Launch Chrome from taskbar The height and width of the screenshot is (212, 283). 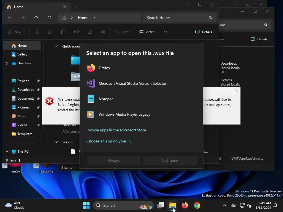tap(197, 205)
